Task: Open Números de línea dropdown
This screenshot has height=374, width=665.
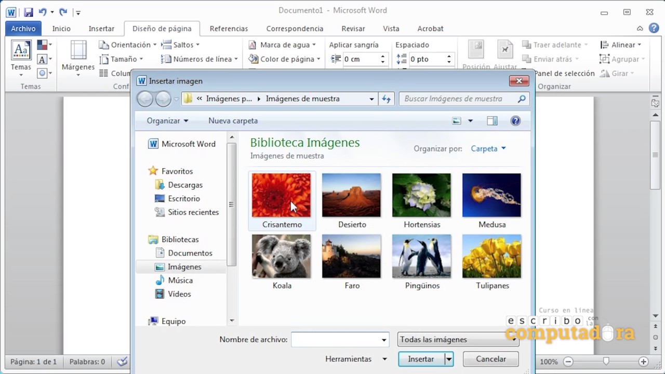Action: (x=199, y=59)
